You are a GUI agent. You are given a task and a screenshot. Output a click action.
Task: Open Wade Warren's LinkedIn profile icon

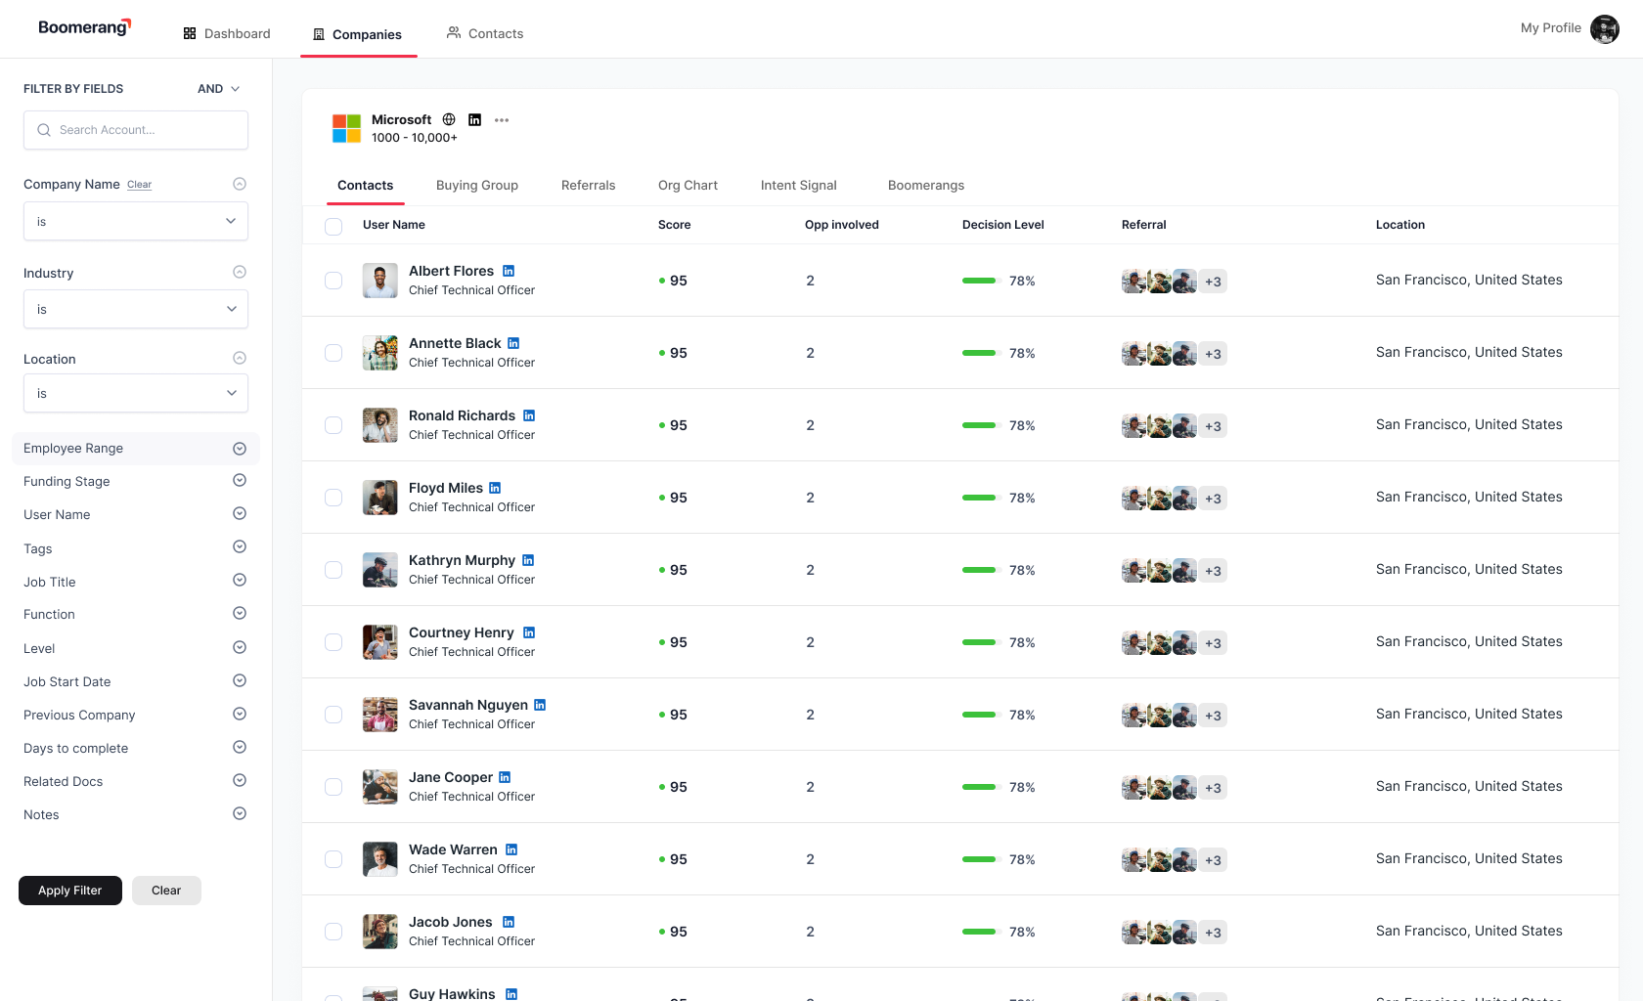pos(511,849)
